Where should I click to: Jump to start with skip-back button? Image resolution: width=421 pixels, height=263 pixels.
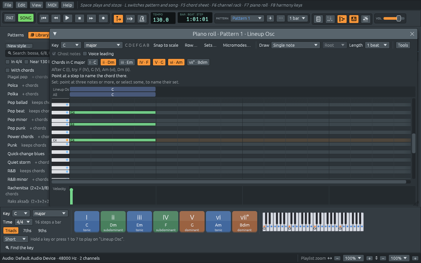[44, 18]
